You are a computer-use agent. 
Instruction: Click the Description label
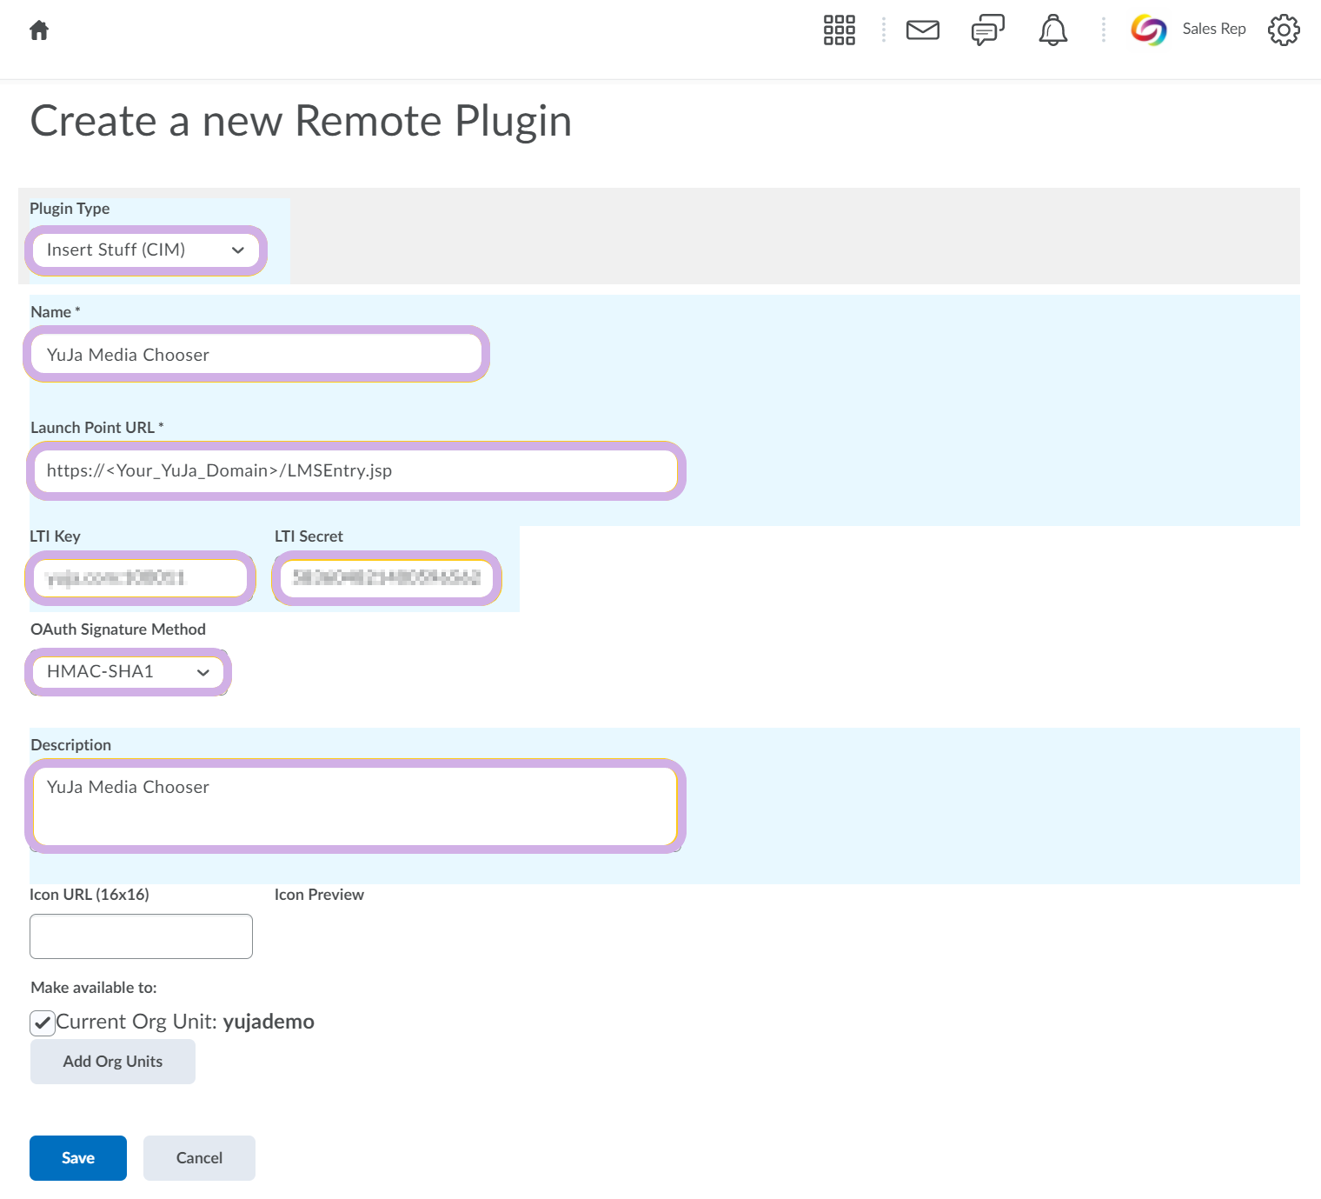pos(71,745)
